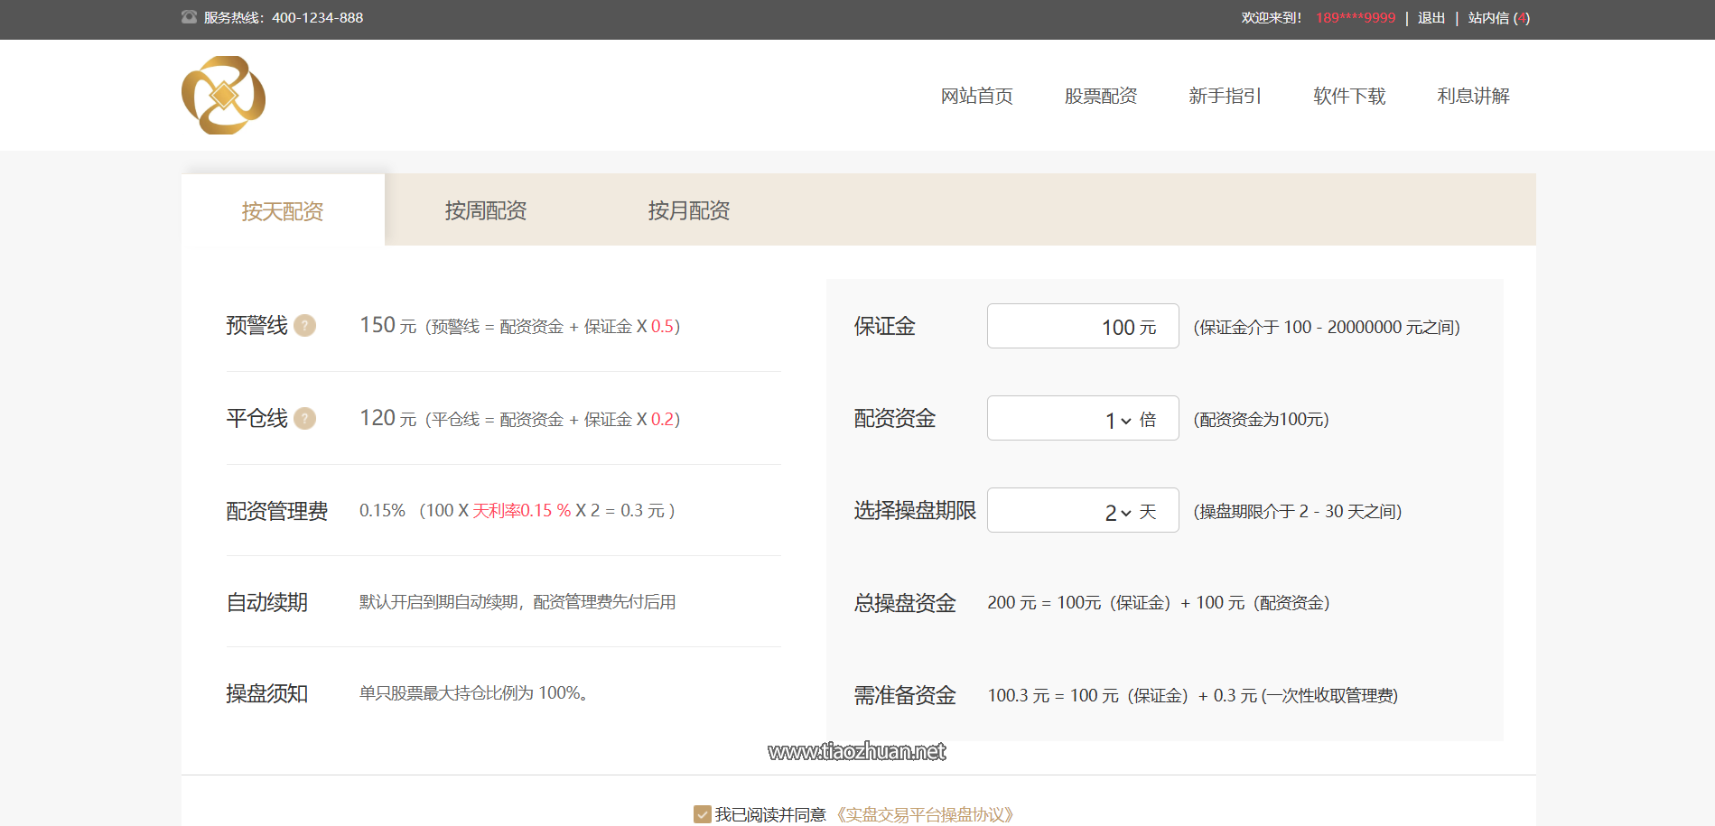Screen dimensions: 1715x826
Task: Open the 实盘交易平台操盘协议 agreement link
Action: click(925, 814)
